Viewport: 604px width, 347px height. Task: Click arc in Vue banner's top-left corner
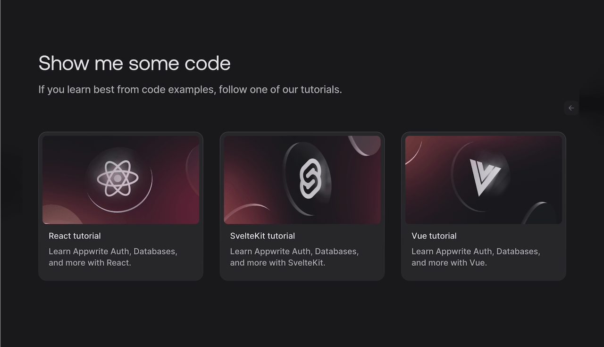tap(412, 148)
